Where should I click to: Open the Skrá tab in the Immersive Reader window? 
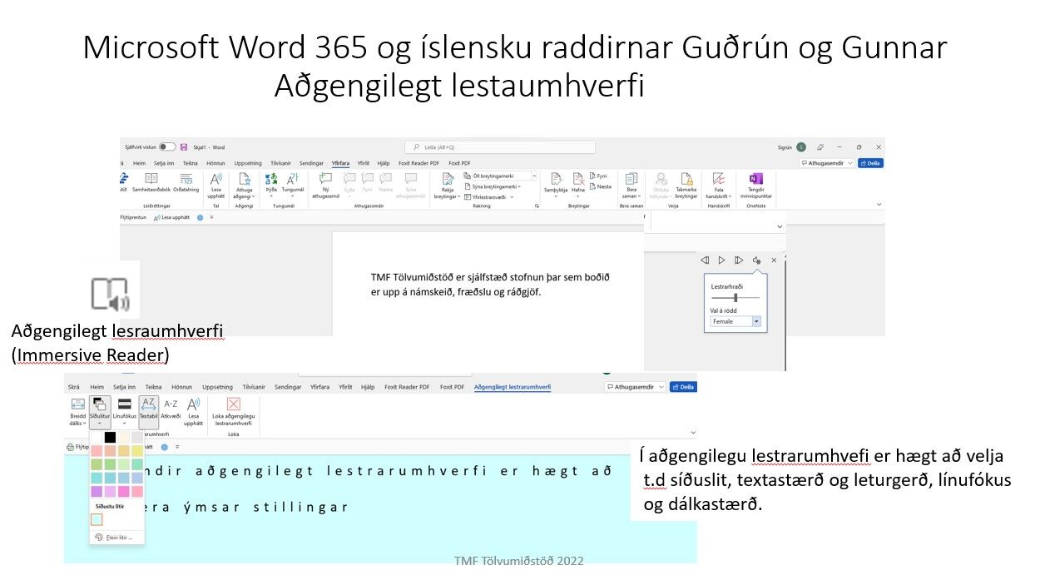(x=73, y=387)
